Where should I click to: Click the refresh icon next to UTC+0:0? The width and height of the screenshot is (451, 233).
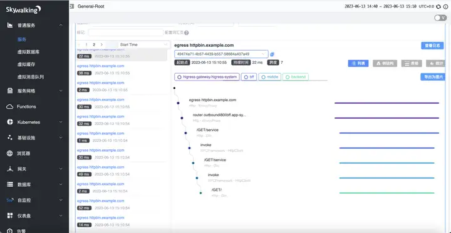[438, 7]
